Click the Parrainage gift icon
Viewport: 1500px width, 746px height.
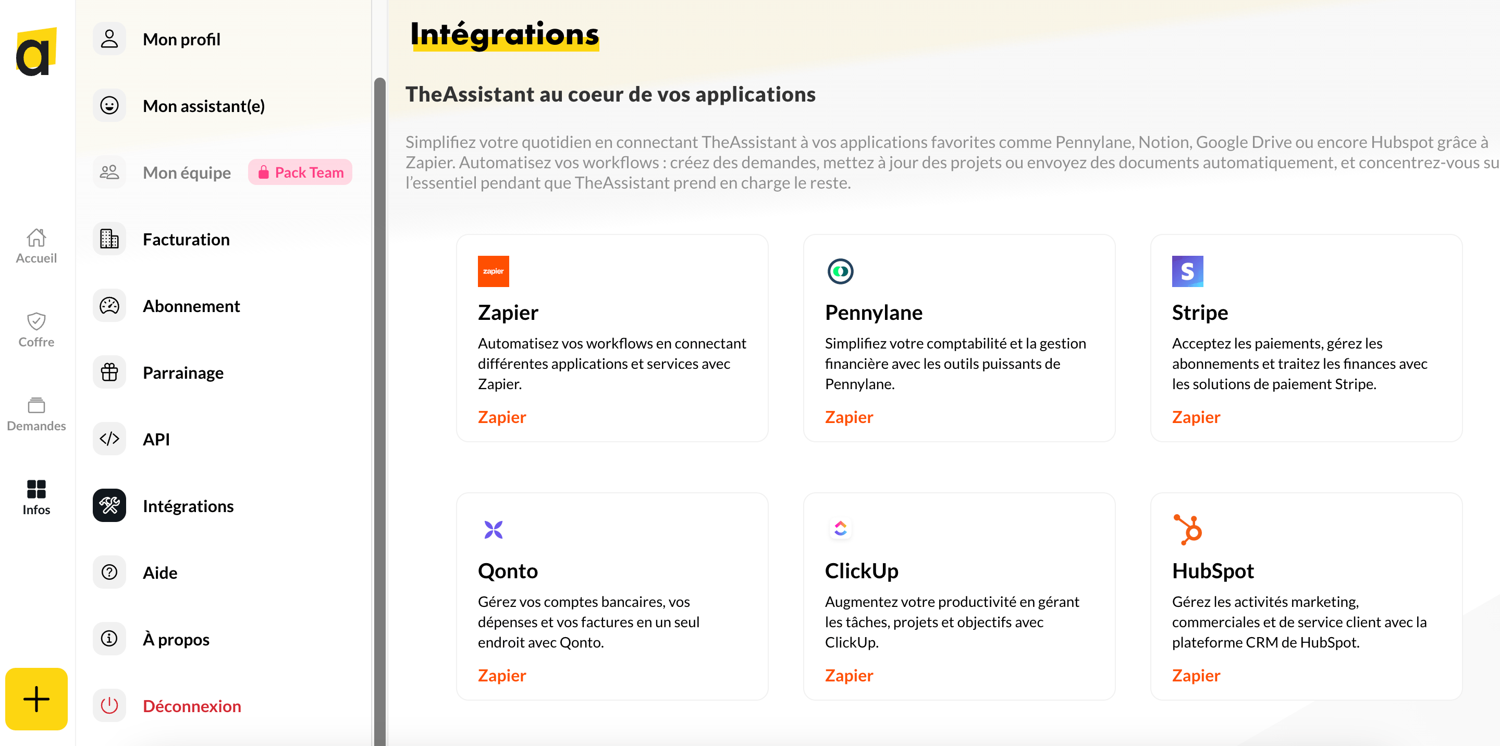click(109, 372)
